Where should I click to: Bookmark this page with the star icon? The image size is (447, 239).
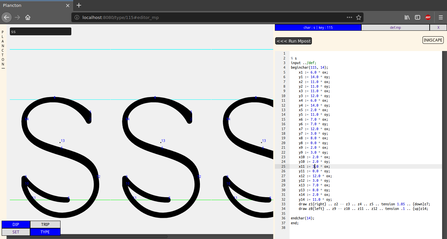tap(358, 17)
